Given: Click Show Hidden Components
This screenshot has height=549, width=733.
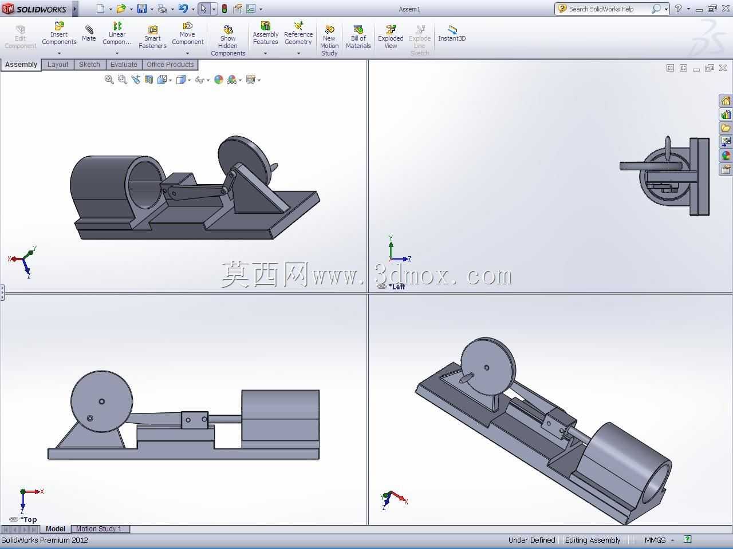Looking at the screenshot, I should point(228,41).
